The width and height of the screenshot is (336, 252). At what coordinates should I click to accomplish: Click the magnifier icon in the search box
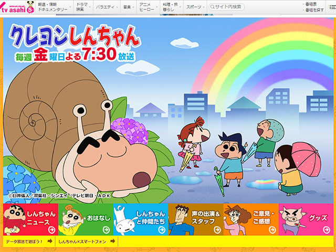tap(212, 7)
